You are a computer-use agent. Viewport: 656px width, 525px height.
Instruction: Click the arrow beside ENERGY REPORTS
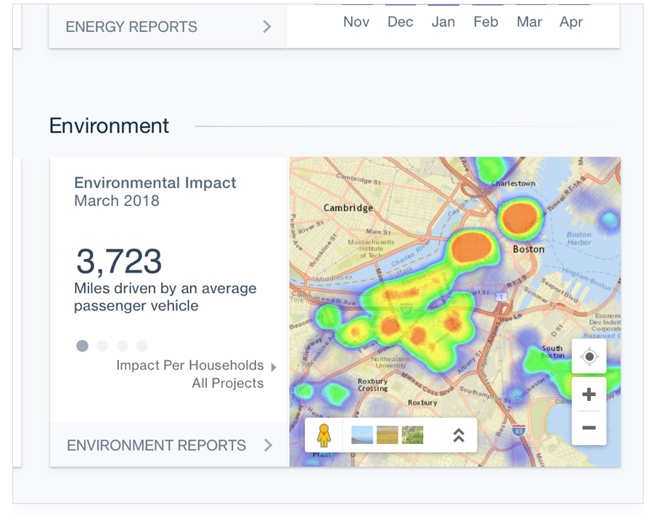267,27
